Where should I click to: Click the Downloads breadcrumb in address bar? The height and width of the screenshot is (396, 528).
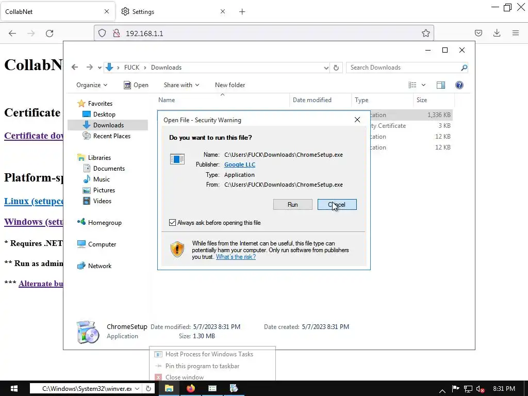(x=166, y=68)
